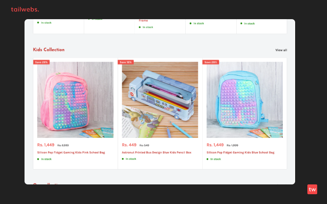This screenshot has width=327, height=204.
Task: Click In stock indicator under blue bag
Action: point(213,159)
